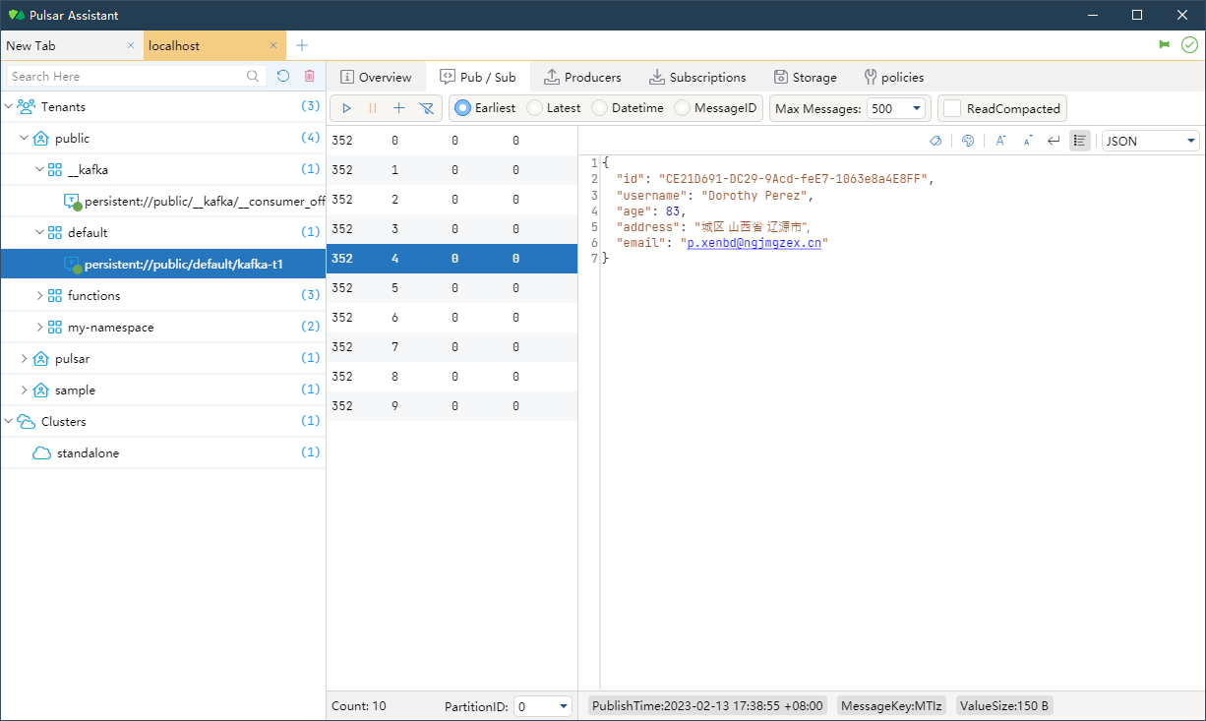
Task: Click the palette theme icon above the viewer
Action: tap(968, 141)
